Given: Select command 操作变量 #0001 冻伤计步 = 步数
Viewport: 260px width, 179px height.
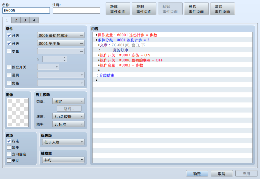Looking at the screenshot, I should 172,35.
